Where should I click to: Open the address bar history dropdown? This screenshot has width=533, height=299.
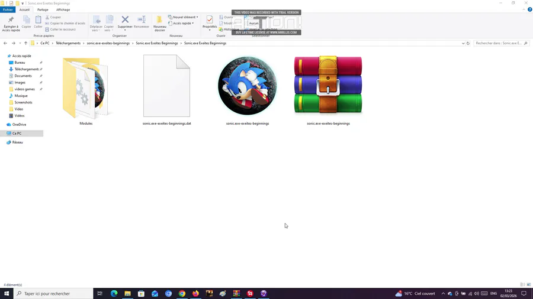point(463,43)
